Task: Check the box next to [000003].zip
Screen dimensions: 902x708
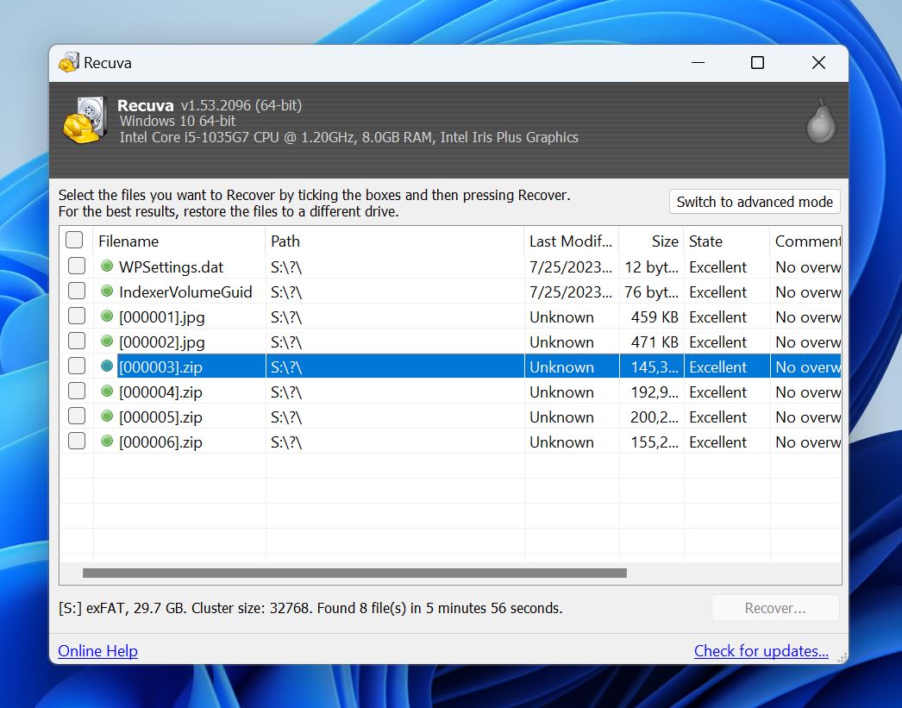Action: pos(77,366)
